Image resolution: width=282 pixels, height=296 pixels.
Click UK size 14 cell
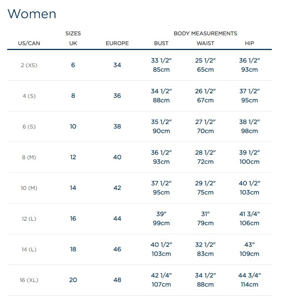pos(73,188)
